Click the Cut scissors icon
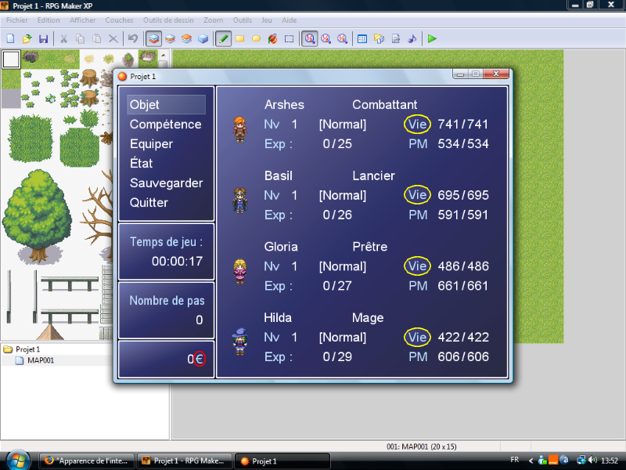The height and width of the screenshot is (470, 626). pyautogui.click(x=63, y=38)
